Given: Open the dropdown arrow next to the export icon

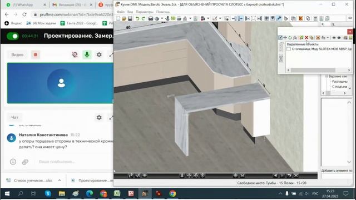Looking at the screenshot, I should [190, 18].
